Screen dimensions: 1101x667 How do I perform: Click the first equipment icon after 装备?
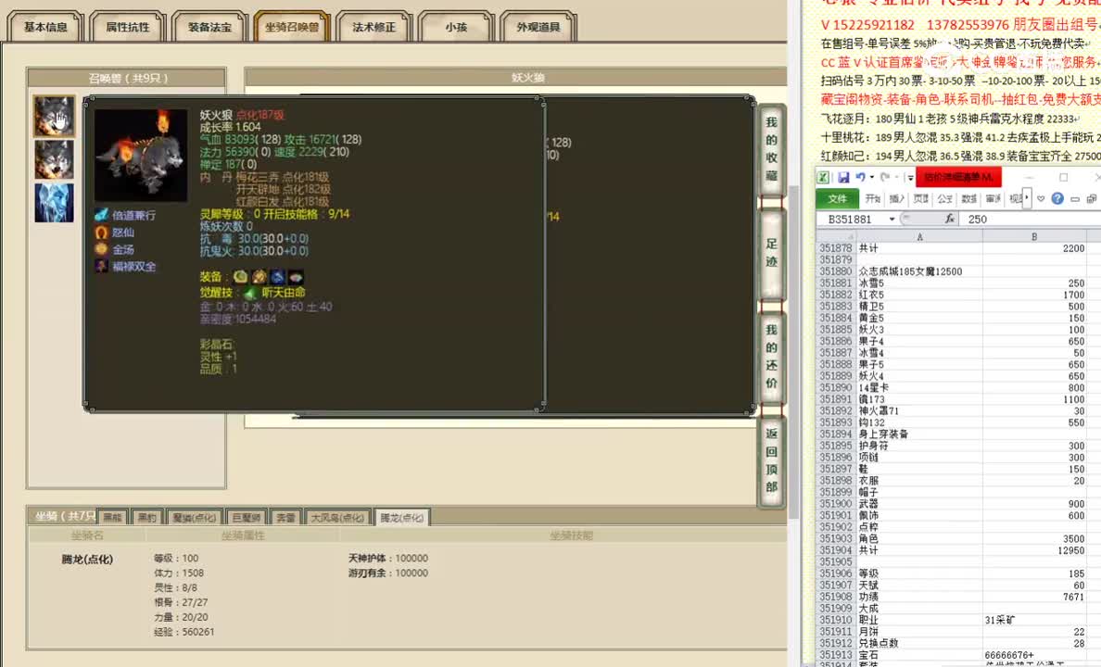coord(240,277)
